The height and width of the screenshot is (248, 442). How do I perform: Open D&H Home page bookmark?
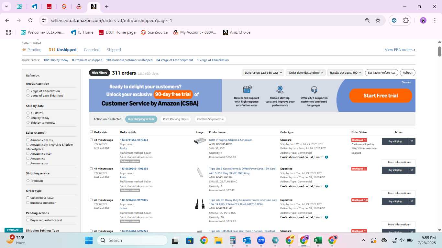[117, 32]
